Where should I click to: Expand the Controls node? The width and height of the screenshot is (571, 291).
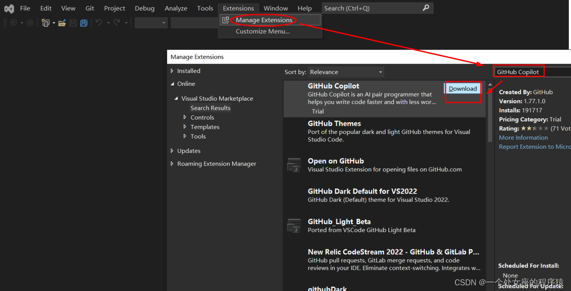click(x=185, y=118)
